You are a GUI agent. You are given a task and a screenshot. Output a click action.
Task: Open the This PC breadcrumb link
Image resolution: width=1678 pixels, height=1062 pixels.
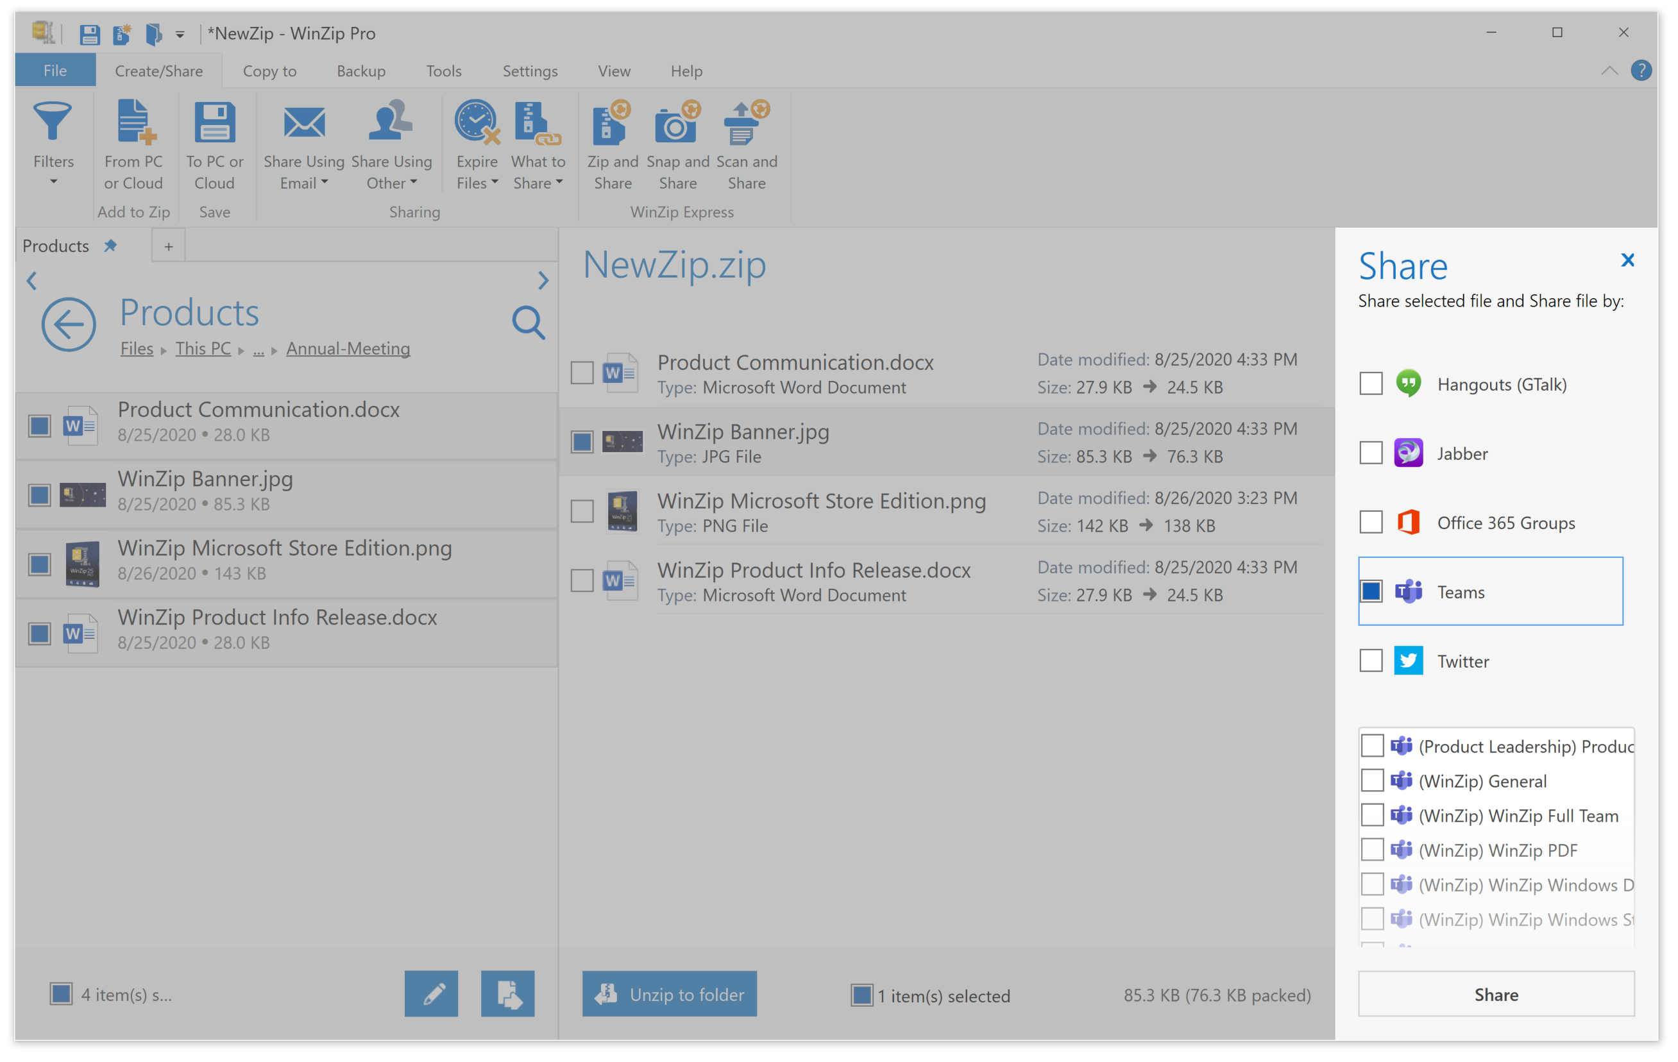[x=203, y=348]
